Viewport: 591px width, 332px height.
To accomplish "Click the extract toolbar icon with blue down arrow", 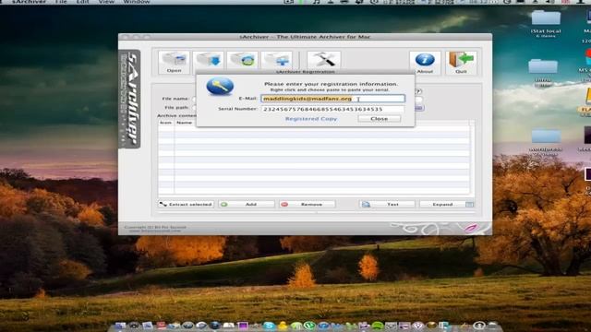I will pyautogui.click(x=209, y=61).
